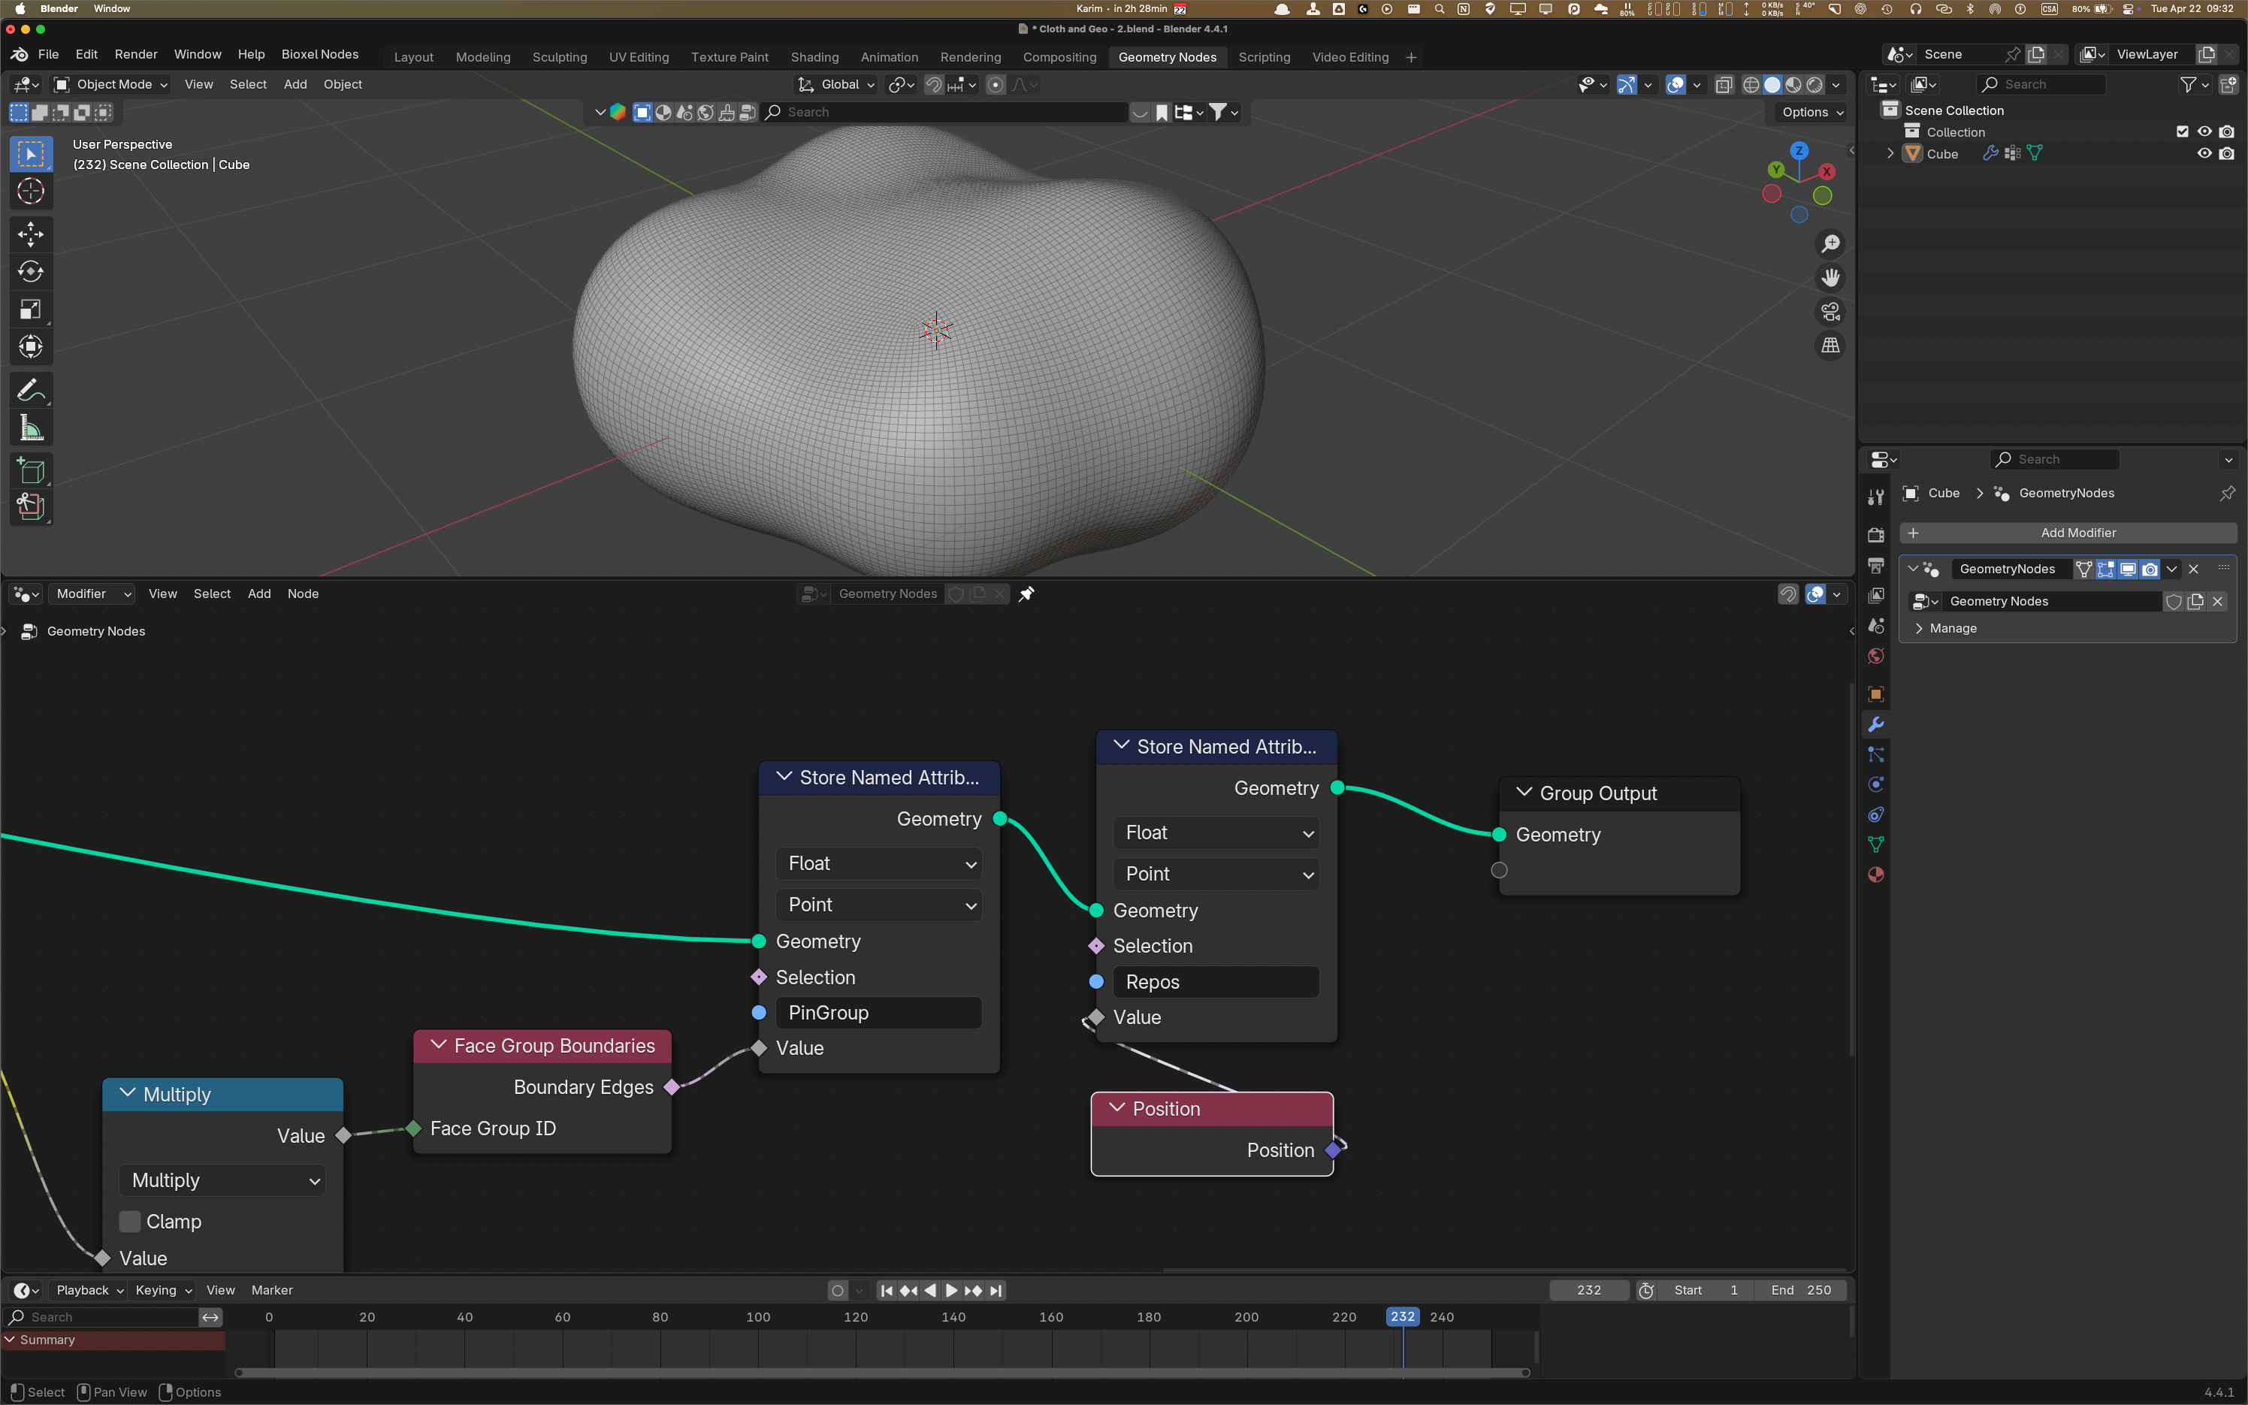Toggle GeometryNodes modifier render visibility
The width and height of the screenshot is (2248, 1405).
point(2150,569)
